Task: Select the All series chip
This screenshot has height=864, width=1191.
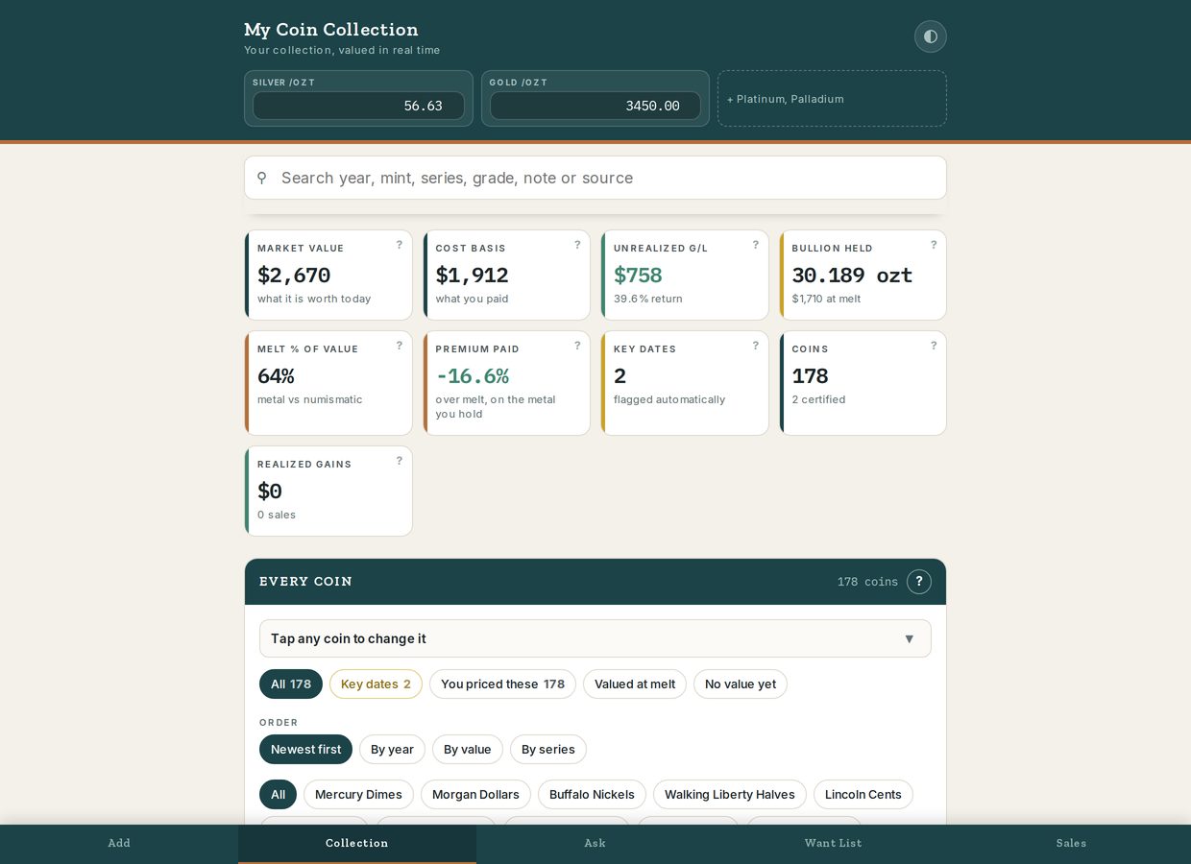Action: (x=278, y=795)
